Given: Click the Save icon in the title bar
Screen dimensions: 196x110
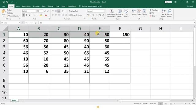Looking at the screenshot, I should click(3, 2).
